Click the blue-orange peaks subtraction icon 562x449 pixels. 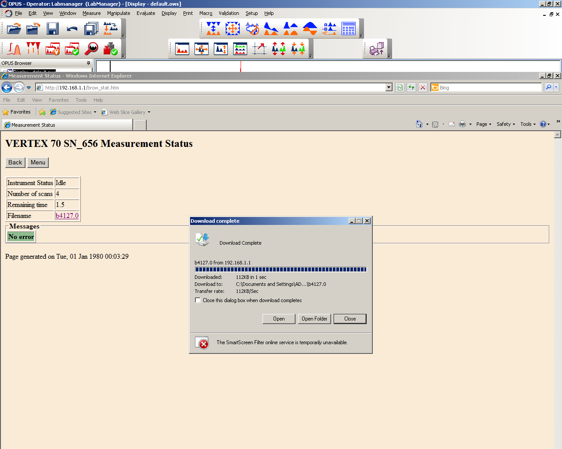(291, 29)
